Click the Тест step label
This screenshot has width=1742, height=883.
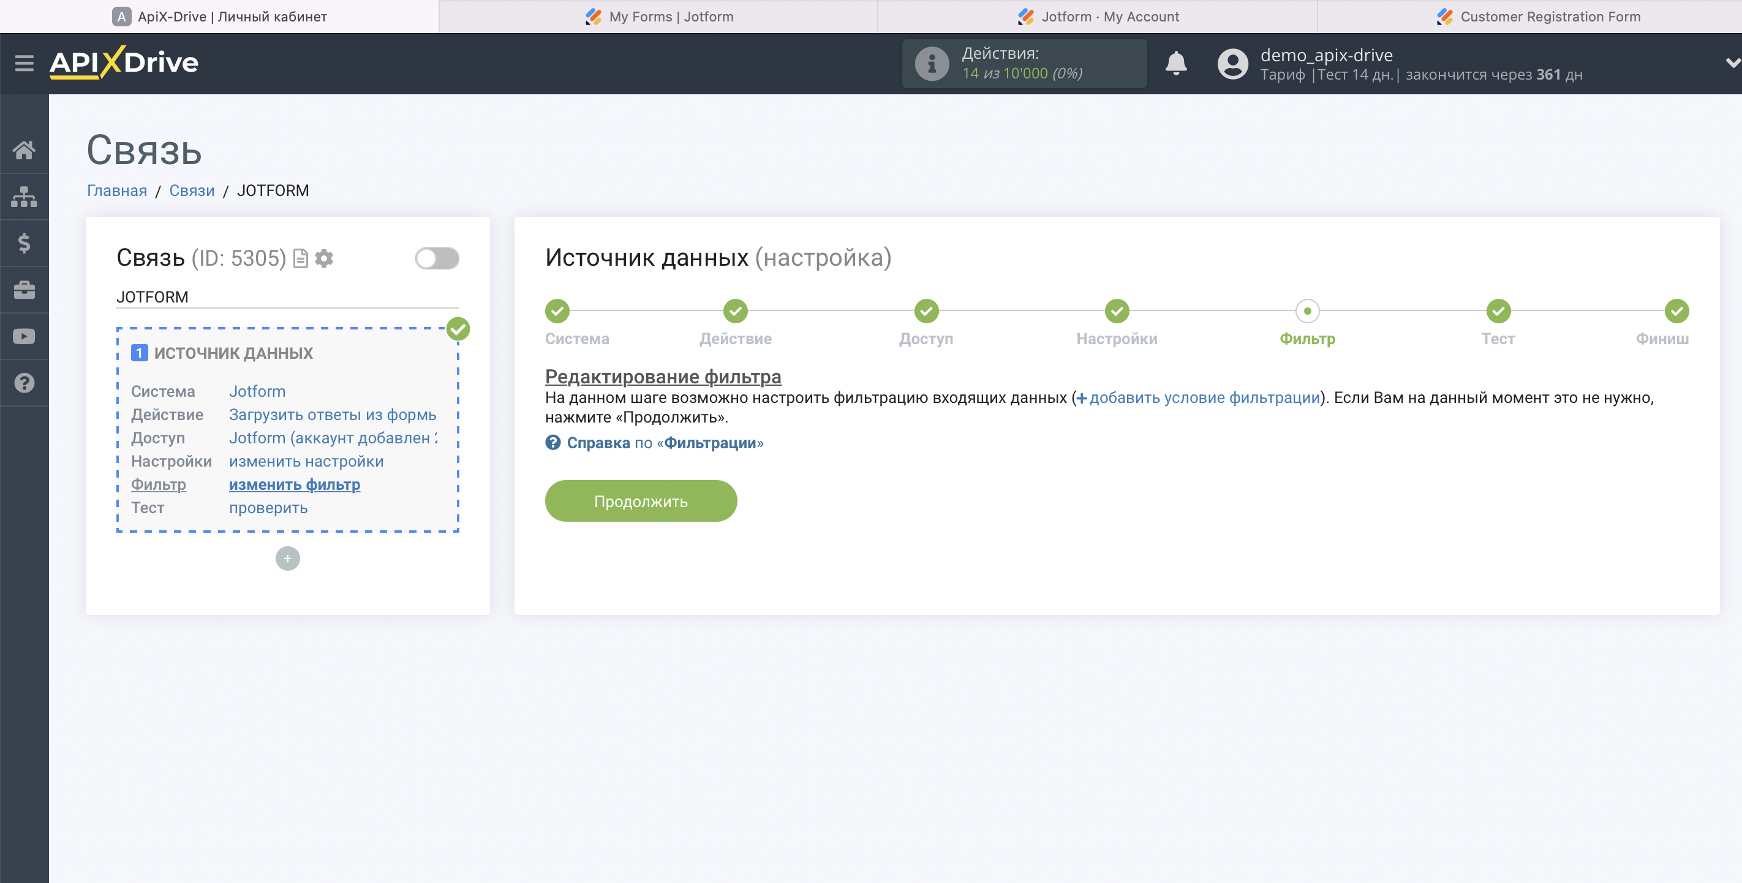[x=1498, y=339]
